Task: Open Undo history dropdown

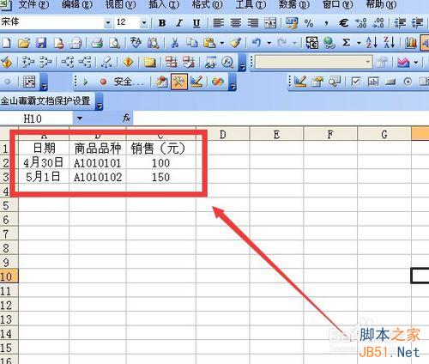Action: click(269, 43)
